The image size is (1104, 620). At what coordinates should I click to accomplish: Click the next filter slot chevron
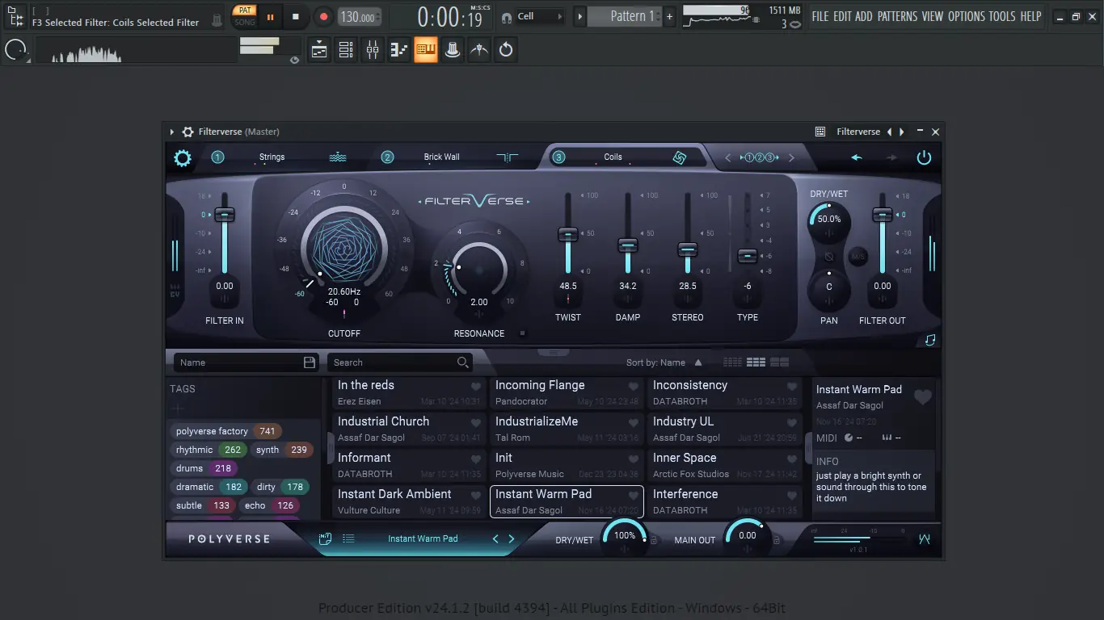tap(791, 157)
